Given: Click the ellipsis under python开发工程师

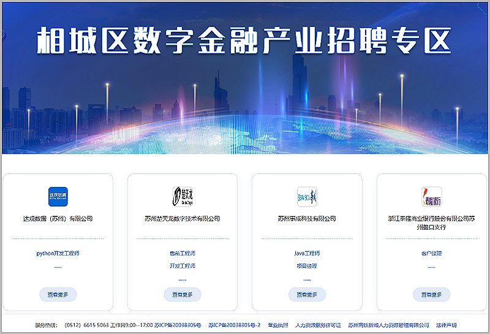Looking at the screenshot, I should (58, 267).
